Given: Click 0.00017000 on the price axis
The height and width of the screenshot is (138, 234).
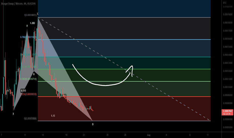Looking at the screenshot, I should pos(227,31).
